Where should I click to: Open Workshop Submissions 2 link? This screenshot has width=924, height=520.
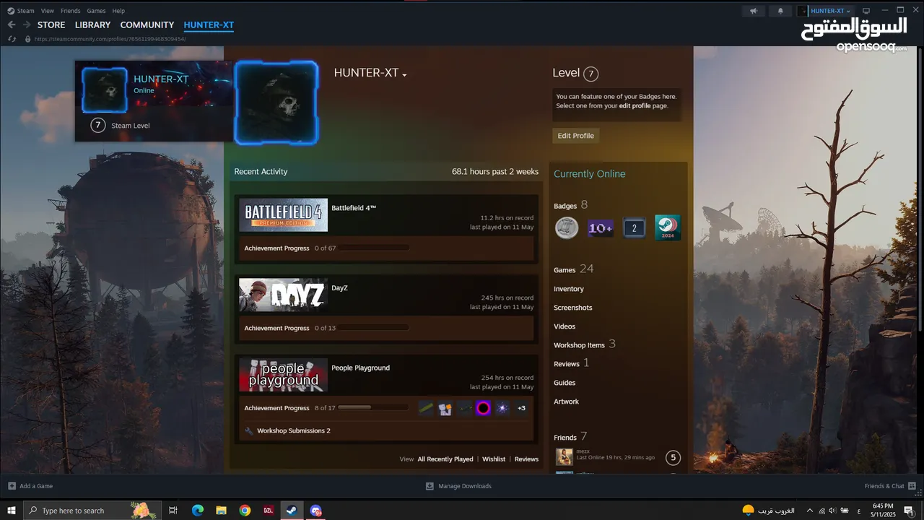[x=293, y=430]
